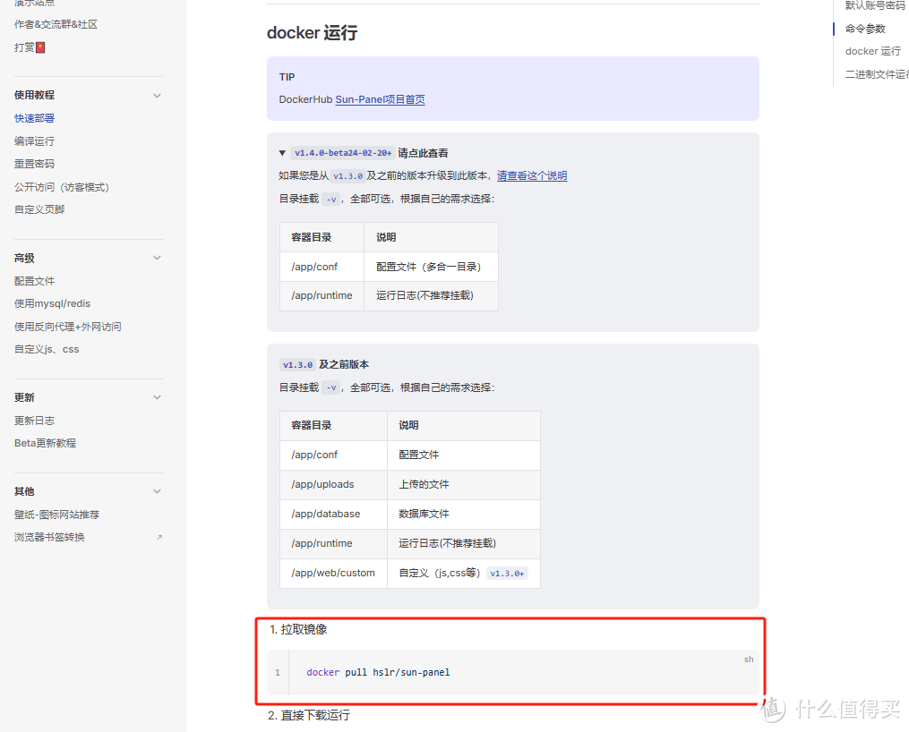Jump to 默认账号密码 in page outline
Image resolution: width=909 pixels, height=732 pixels.
[875, 5]
